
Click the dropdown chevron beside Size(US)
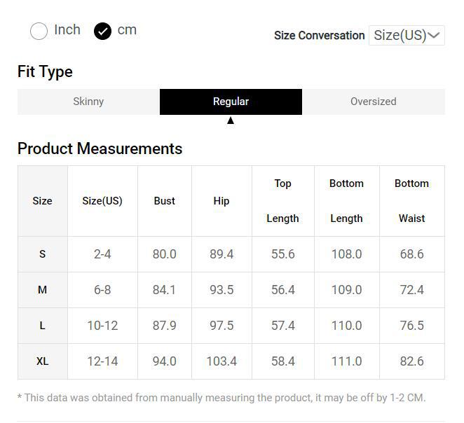[x=435, y=35]
